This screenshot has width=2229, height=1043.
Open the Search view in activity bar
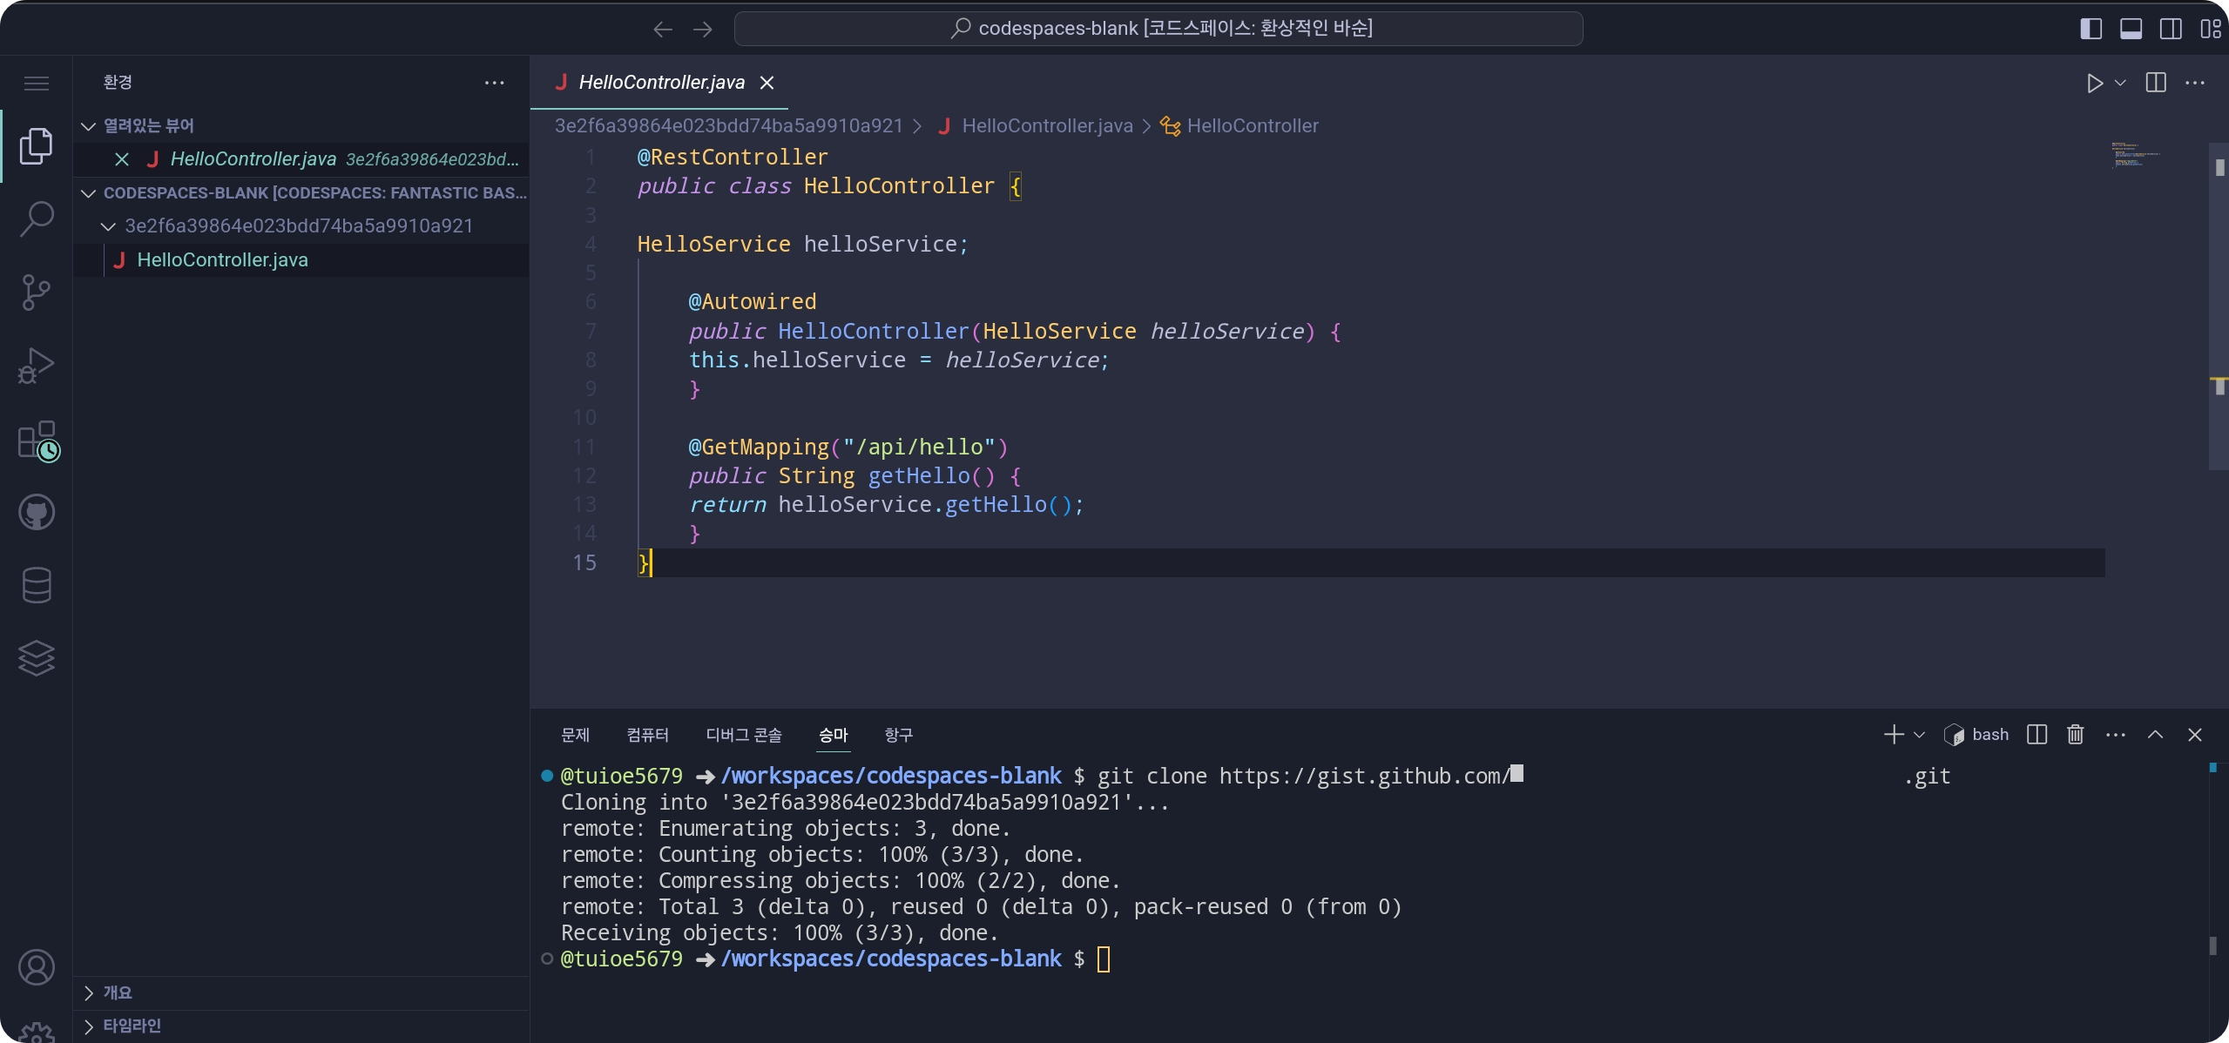pos(36,219)
